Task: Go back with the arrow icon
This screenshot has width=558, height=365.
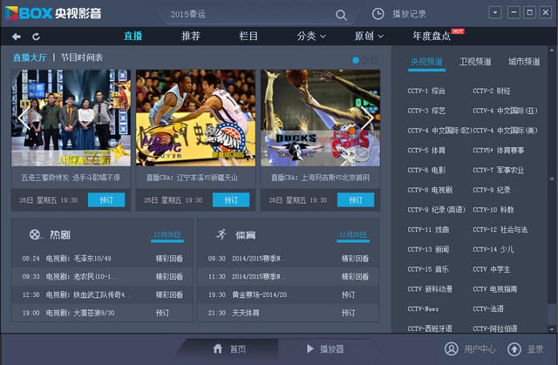Action: click(17, 37)
